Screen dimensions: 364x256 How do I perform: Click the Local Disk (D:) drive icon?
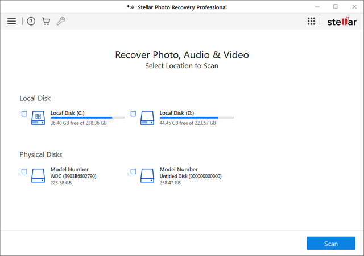pyautogui.click(x=148, y=117)
